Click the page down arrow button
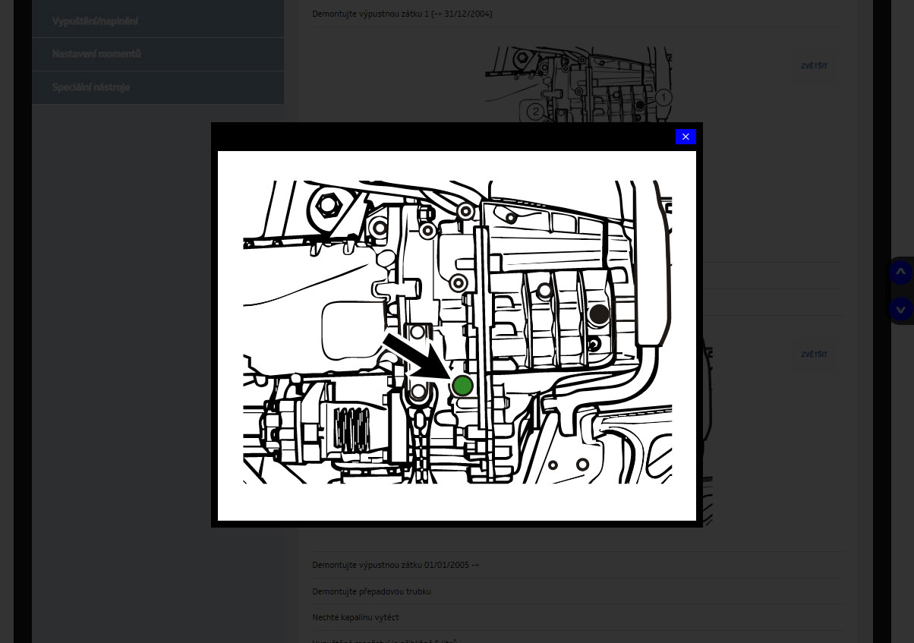The width and height of the screenshot is (914, 643). click(900, 309)
